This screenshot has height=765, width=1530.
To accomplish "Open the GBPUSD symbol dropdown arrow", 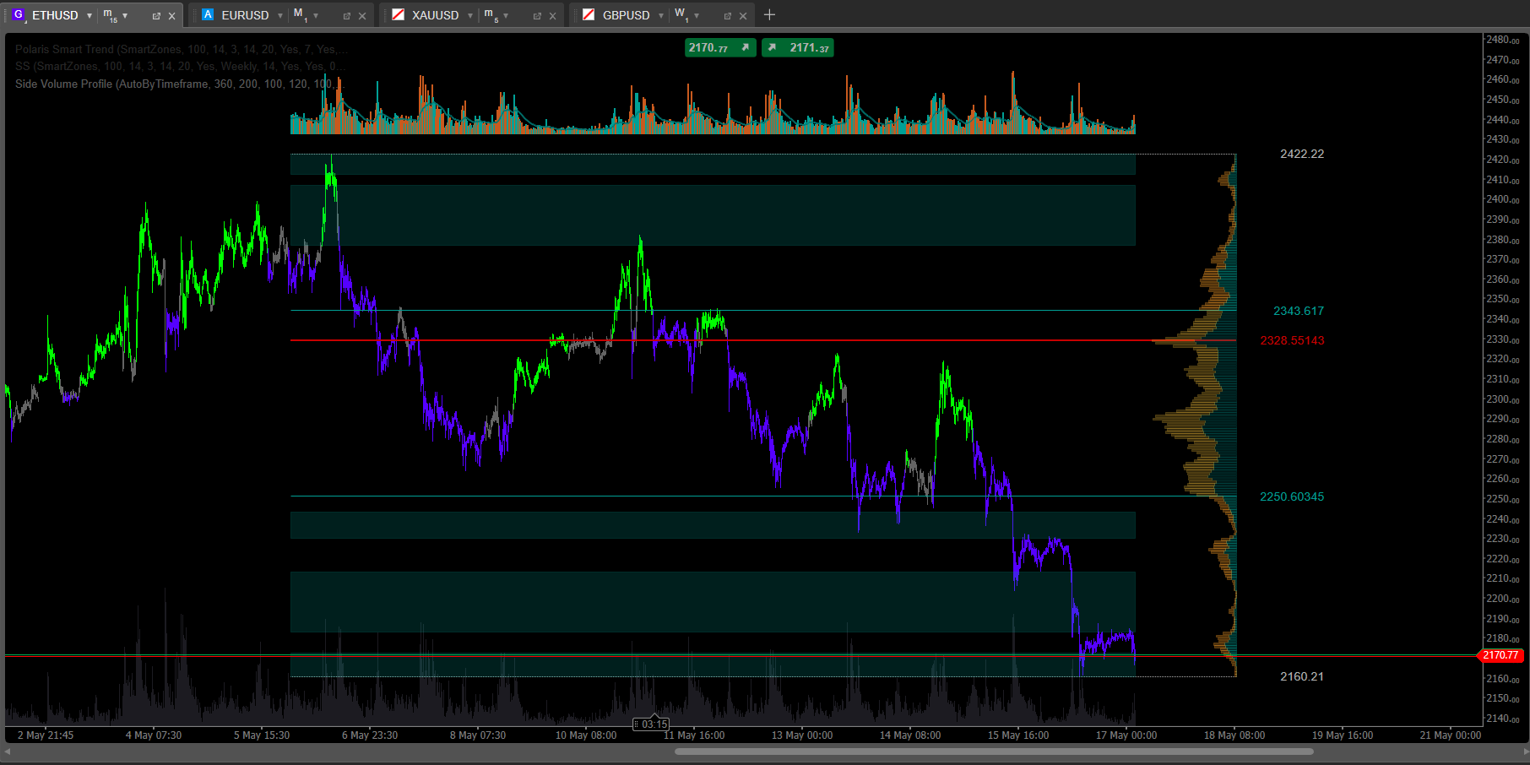I will [661, 16].
